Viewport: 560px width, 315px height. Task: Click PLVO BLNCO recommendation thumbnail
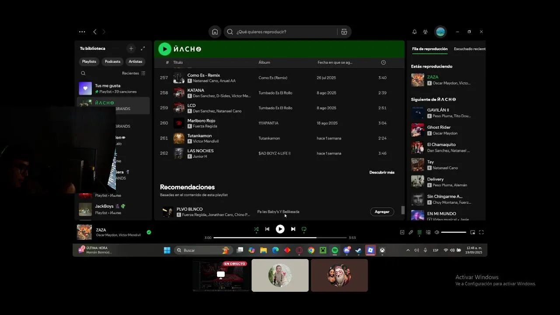168,212
